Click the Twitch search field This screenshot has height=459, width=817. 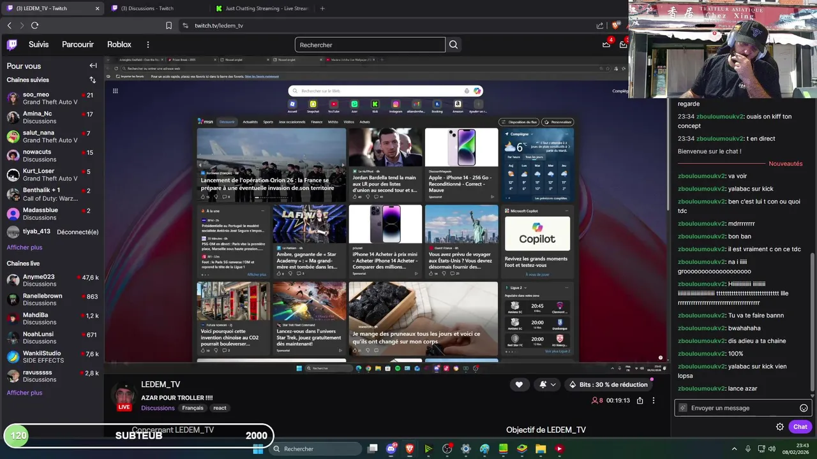(370, 45)
